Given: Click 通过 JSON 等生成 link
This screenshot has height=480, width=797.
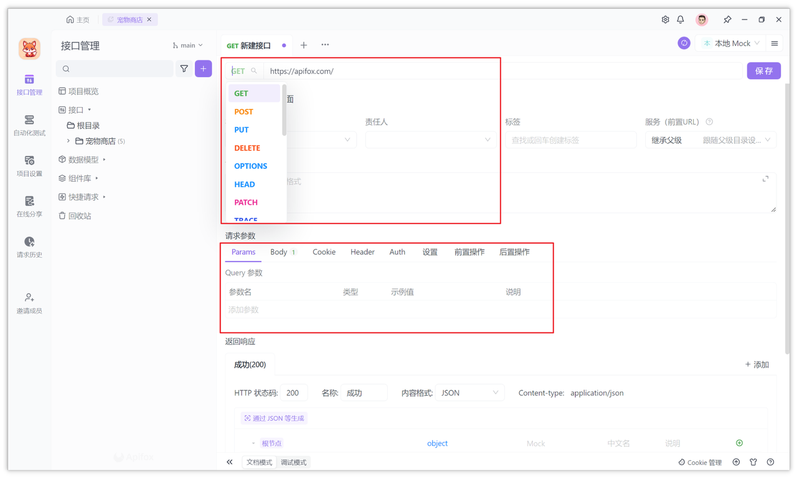Looking at the screenshot, I should pyautogui.click(x=274, y=417).
